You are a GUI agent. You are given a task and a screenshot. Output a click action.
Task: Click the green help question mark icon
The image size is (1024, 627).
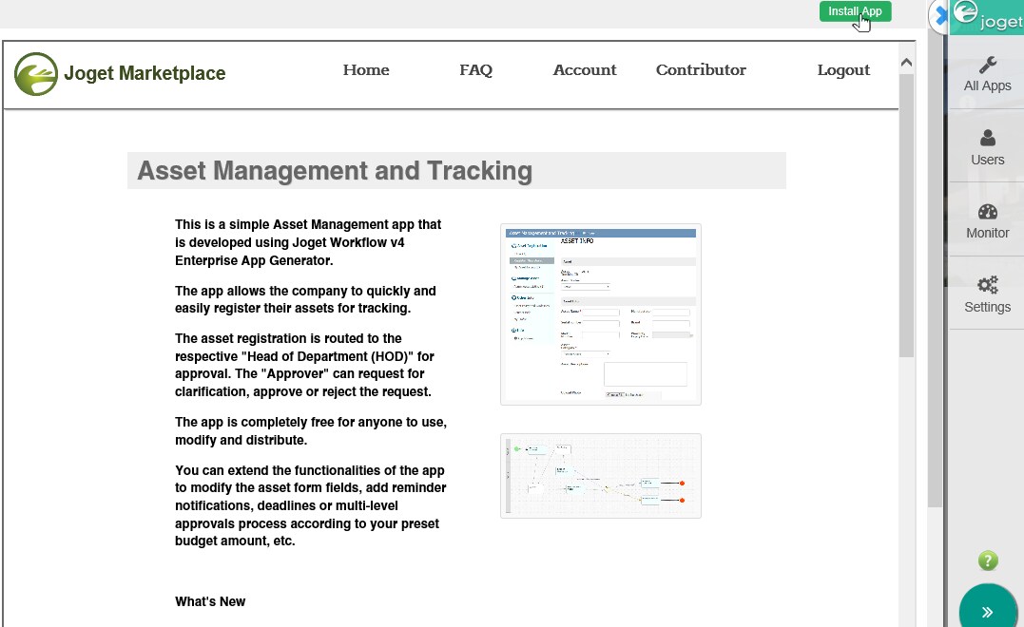coord(988,560)
